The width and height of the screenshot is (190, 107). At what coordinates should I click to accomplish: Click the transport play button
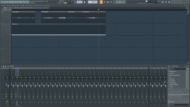pos(69,2)
